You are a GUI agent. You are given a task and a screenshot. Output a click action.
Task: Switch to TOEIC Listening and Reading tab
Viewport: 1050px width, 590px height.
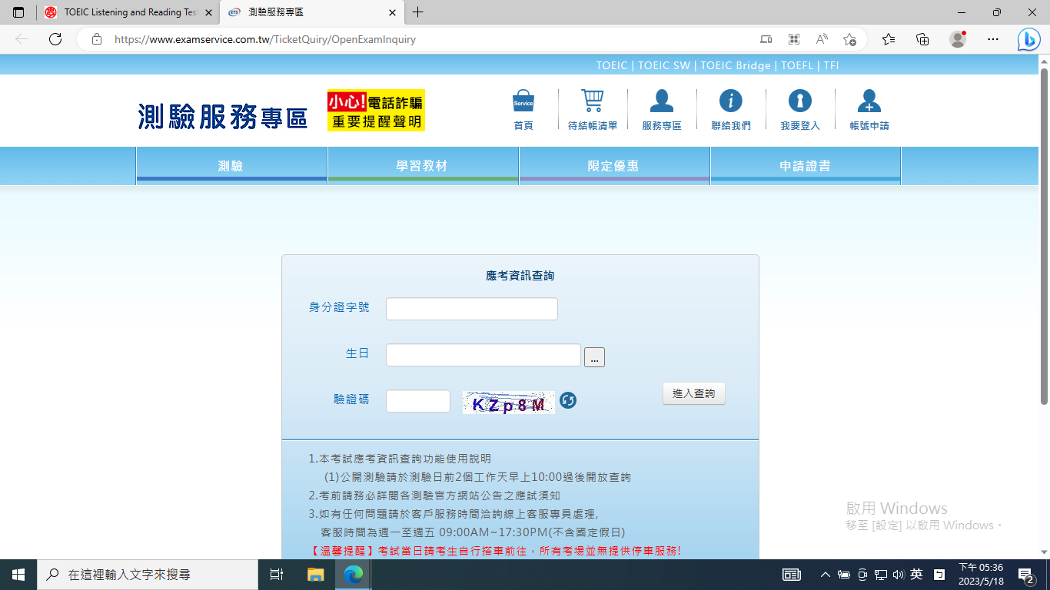(x=129, y=12)
